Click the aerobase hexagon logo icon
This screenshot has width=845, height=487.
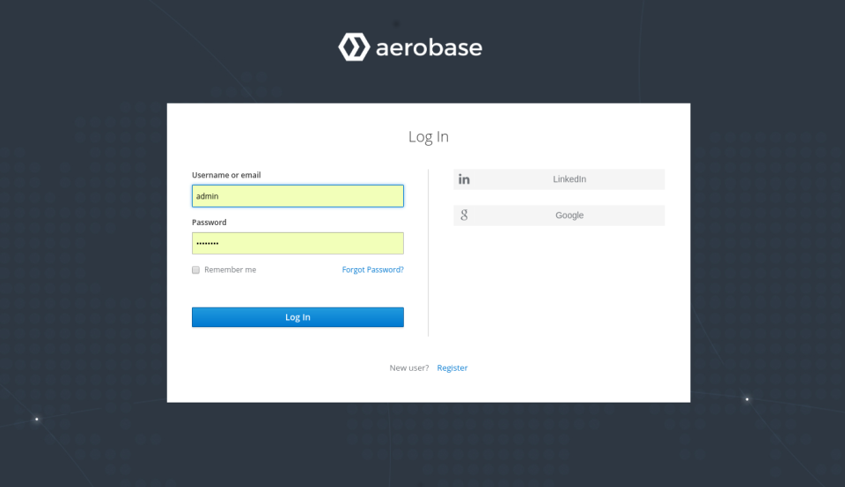(x=353, y=47)
